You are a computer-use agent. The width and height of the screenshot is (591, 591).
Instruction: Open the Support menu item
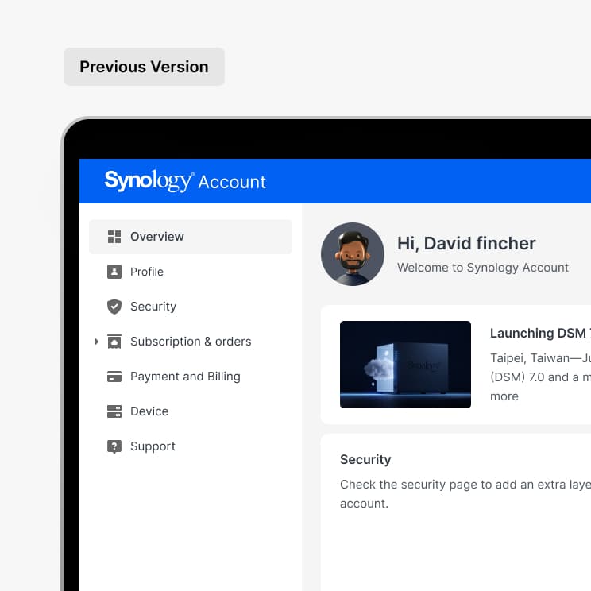[191, 446]
